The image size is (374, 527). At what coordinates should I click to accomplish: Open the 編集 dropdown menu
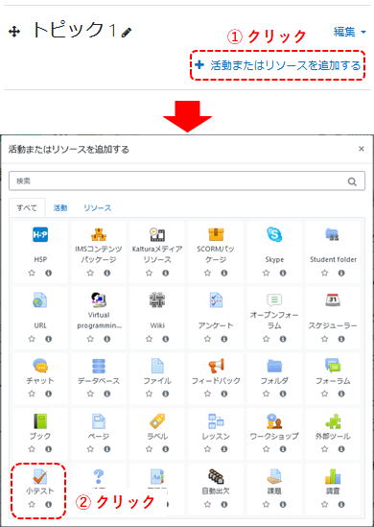[x=349, y=32]
